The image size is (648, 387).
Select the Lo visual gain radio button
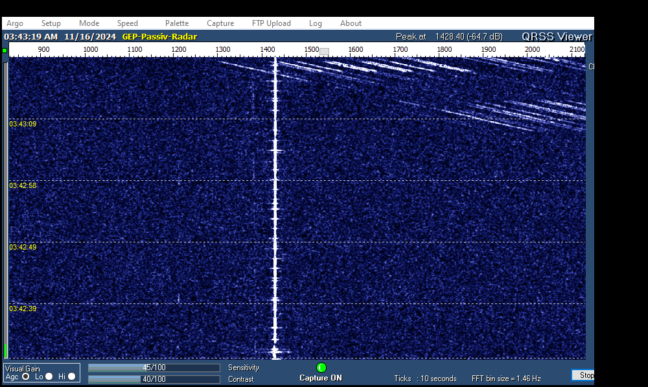click(49, 376)
